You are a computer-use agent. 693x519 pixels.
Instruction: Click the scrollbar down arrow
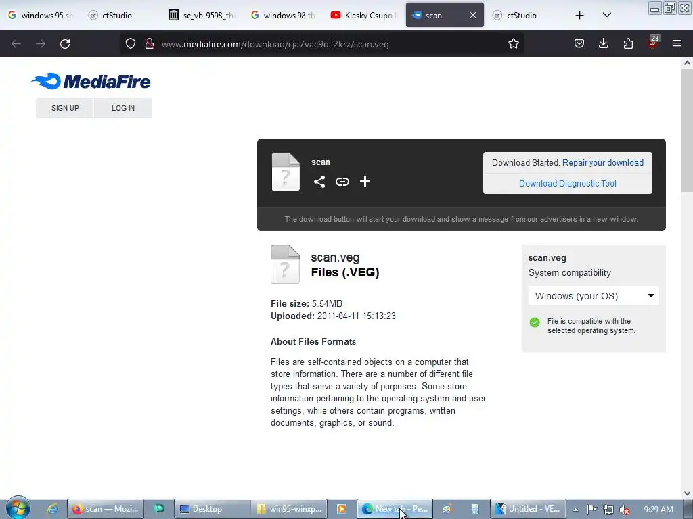[687, 493]
